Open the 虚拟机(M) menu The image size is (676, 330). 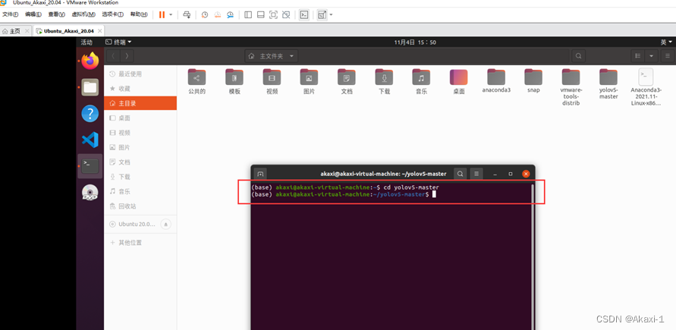[x=80, y=14]
